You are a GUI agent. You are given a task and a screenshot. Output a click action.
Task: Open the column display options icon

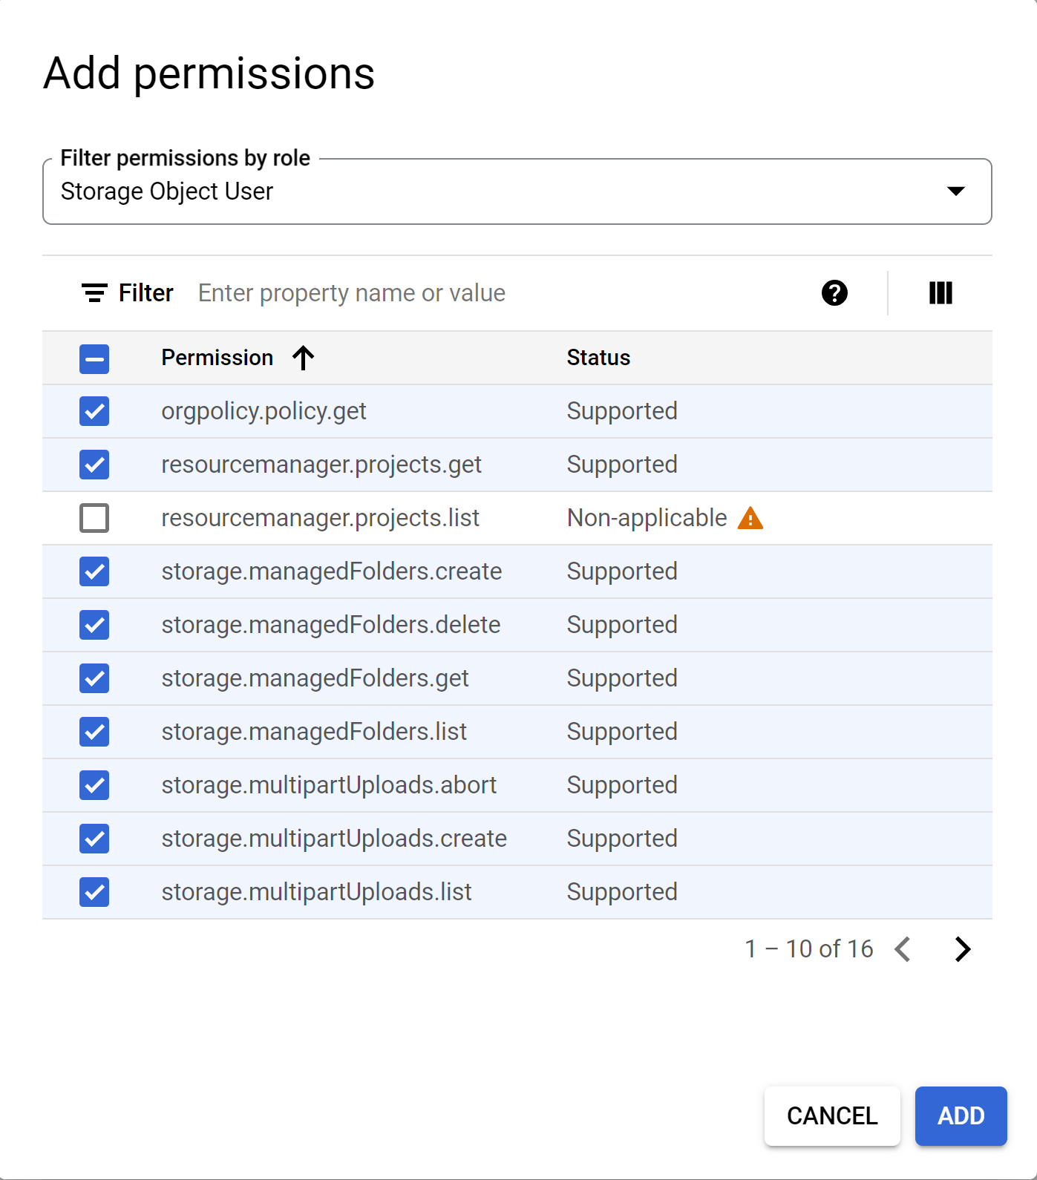[941, 293]
